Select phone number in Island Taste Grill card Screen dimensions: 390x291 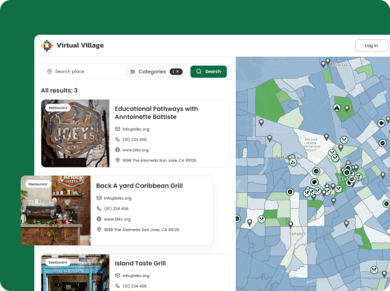[x=134, y=286]
